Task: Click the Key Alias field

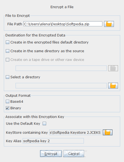Action: point(53,141)
